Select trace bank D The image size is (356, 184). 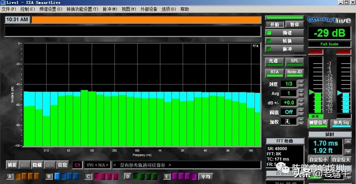point(128,177)
